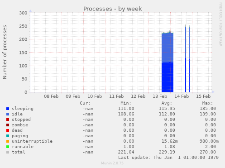Click the '10 Feb' x-axis label
This screenshot has width=225, height=168.
(95, 96)
